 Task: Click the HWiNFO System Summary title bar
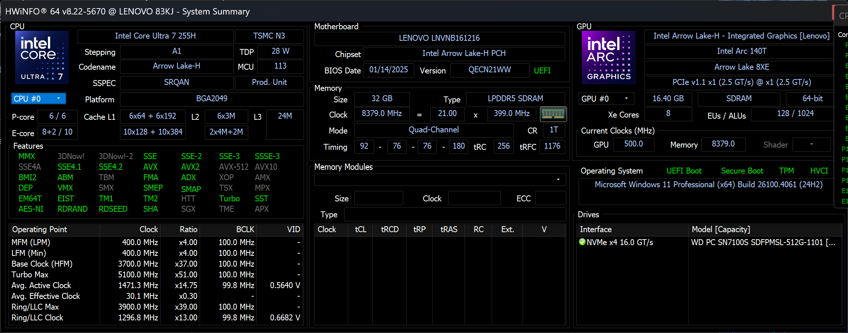pos(416,11)
